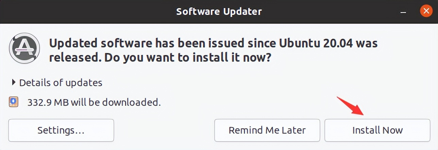The width and height of the screenshot is (438, 150).
Task: Click empty title bar area left of title
Action: (x=85, y=12)
